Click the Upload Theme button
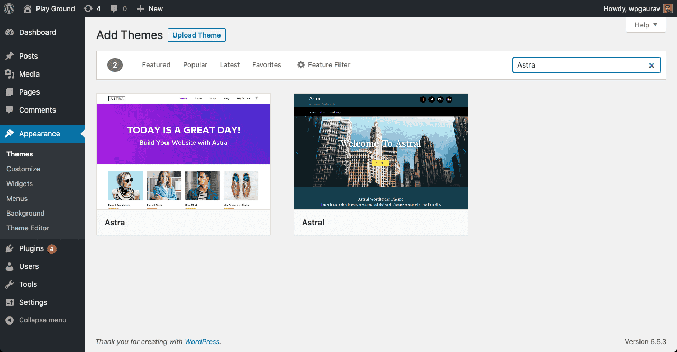677x352 pixels. pyautogui.click(x=196, y=35)
